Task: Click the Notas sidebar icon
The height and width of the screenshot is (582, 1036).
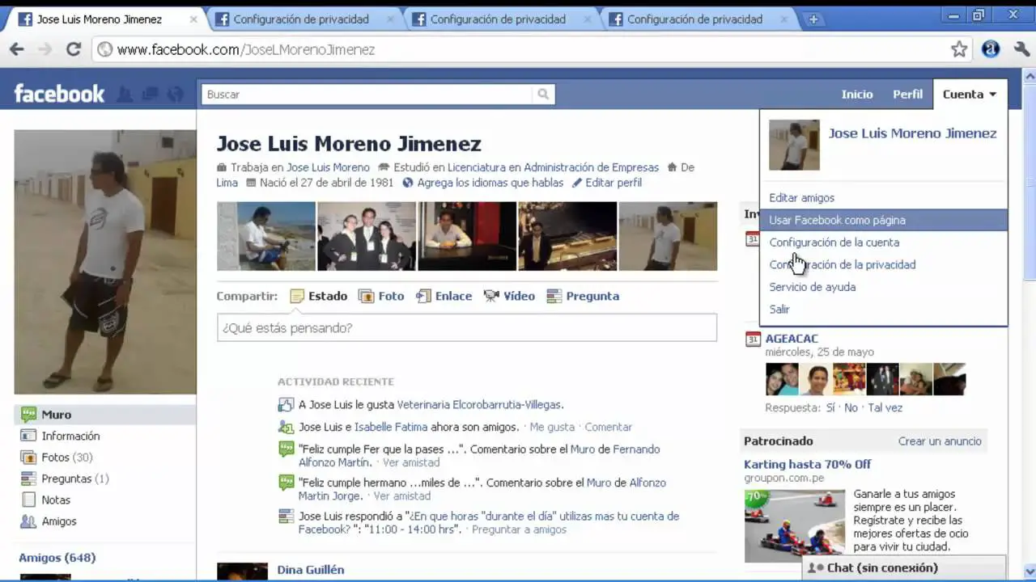Action: point(29,500)
